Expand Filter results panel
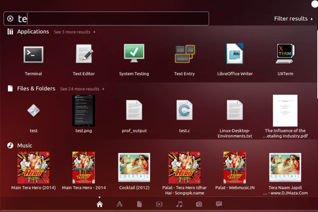 pyautogui.click(x=293, y=19)
